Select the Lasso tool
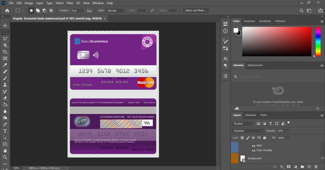The width and height of the screenshot is (325, 170). 5,39
